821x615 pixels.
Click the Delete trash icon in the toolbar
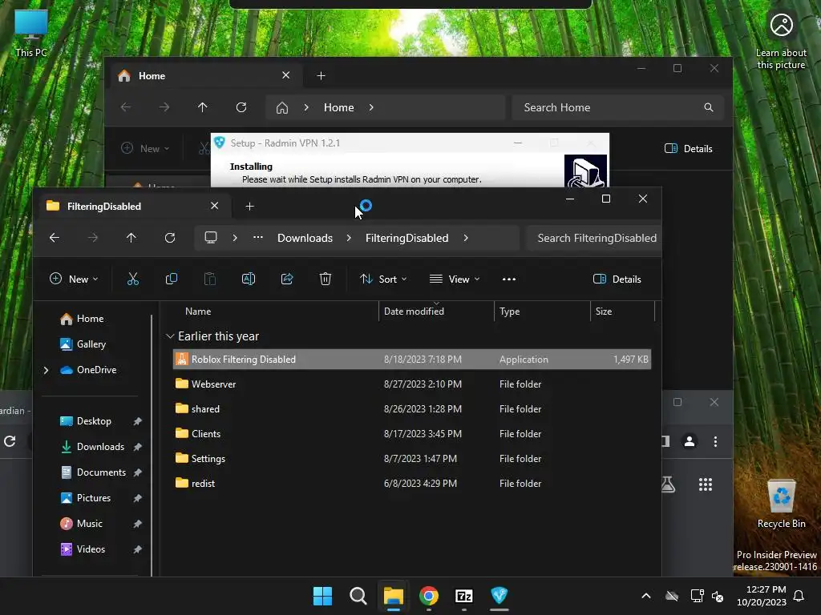(326, 279)
